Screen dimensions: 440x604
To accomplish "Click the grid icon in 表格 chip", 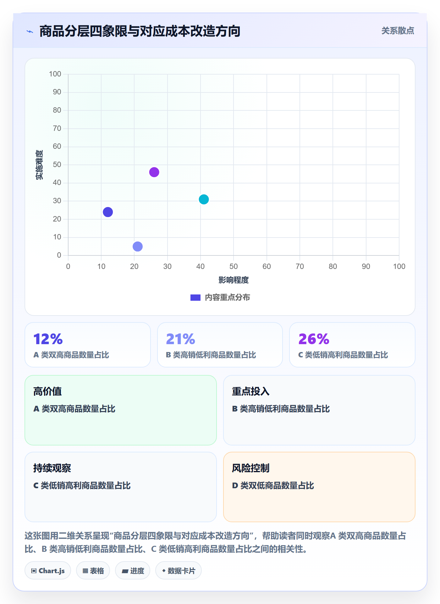I will (85, 571).
